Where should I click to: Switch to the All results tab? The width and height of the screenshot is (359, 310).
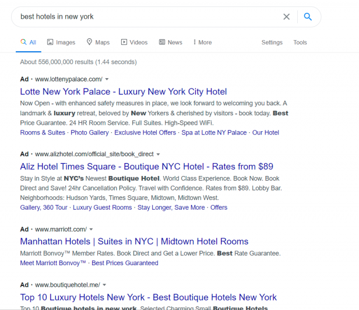click(x=29, y=43)
